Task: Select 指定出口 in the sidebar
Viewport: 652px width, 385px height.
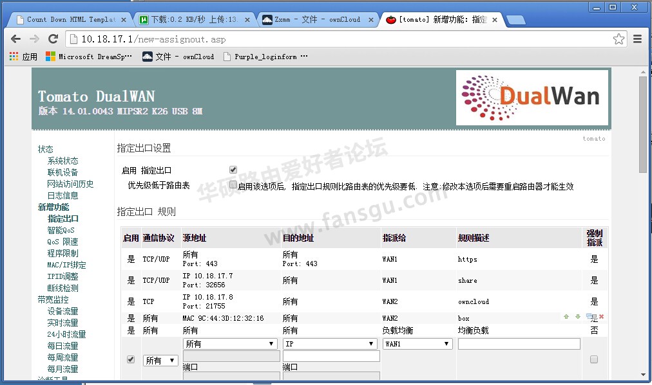Action: 62,219
